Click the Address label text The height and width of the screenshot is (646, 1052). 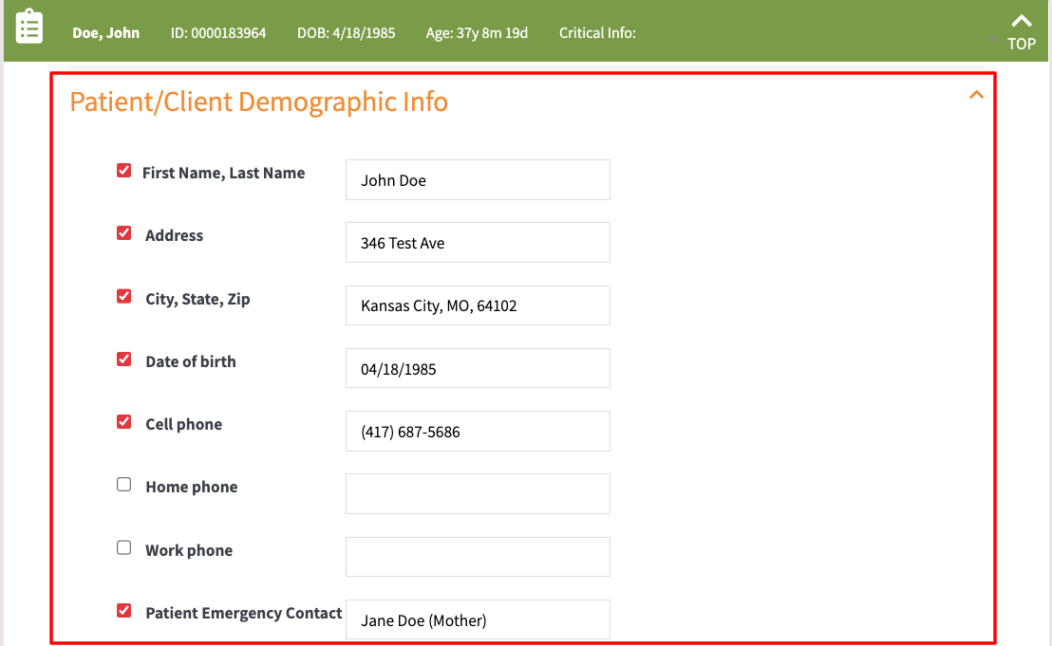(174, 235)
